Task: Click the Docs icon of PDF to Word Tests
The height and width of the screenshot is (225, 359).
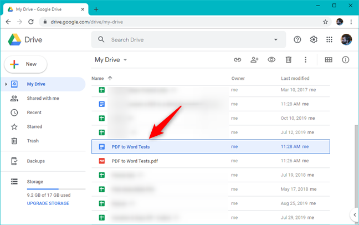Action: pyautogui.click(x=102, y=147)
